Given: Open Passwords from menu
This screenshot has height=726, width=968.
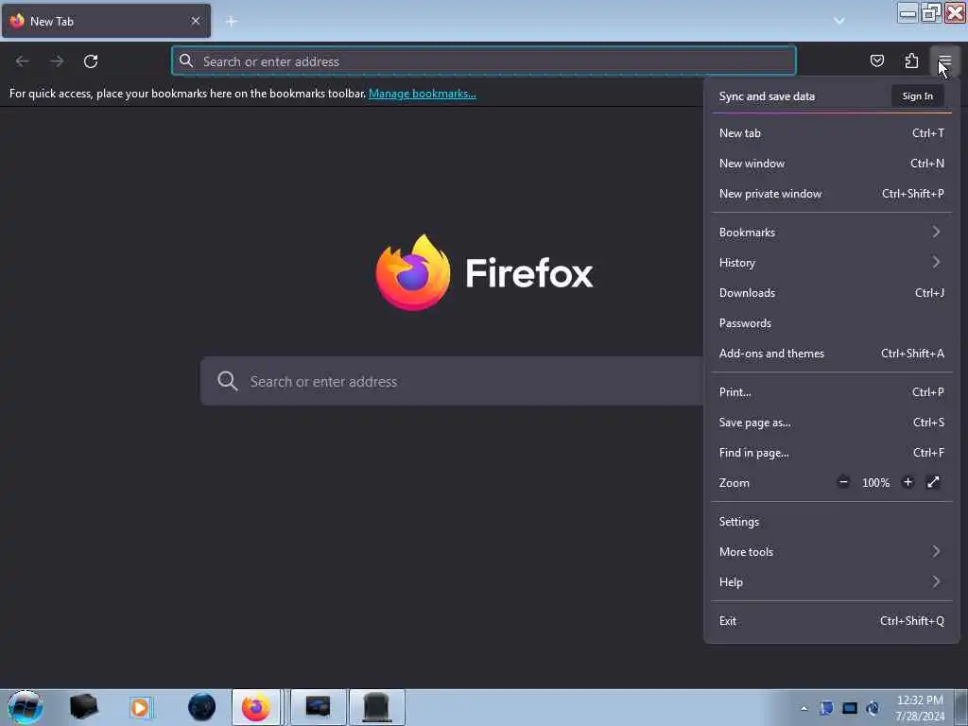Looking at the screenshot, I should tap(832, 323).
